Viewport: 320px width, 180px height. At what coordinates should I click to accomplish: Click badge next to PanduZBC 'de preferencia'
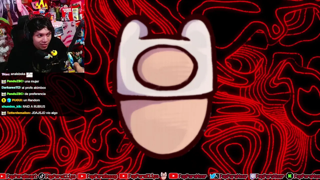[x=4, y=94]
